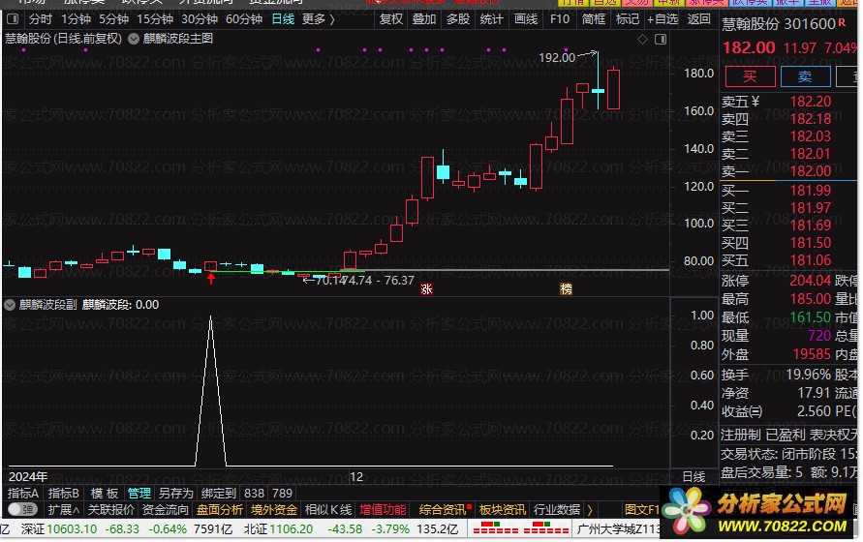Open the 板块资讯 tab

click(x=503, y=509)
